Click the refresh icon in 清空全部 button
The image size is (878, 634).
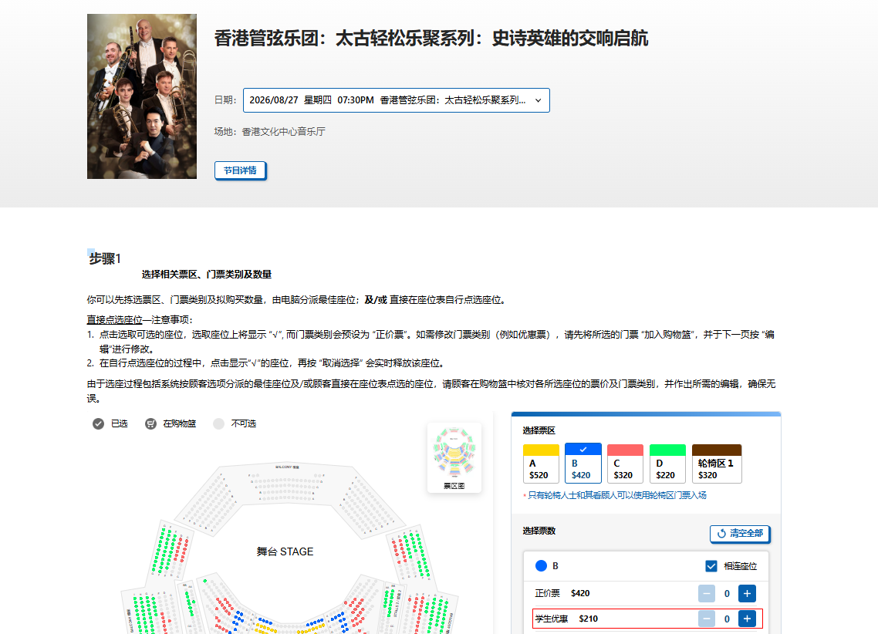tap(722, 533)
